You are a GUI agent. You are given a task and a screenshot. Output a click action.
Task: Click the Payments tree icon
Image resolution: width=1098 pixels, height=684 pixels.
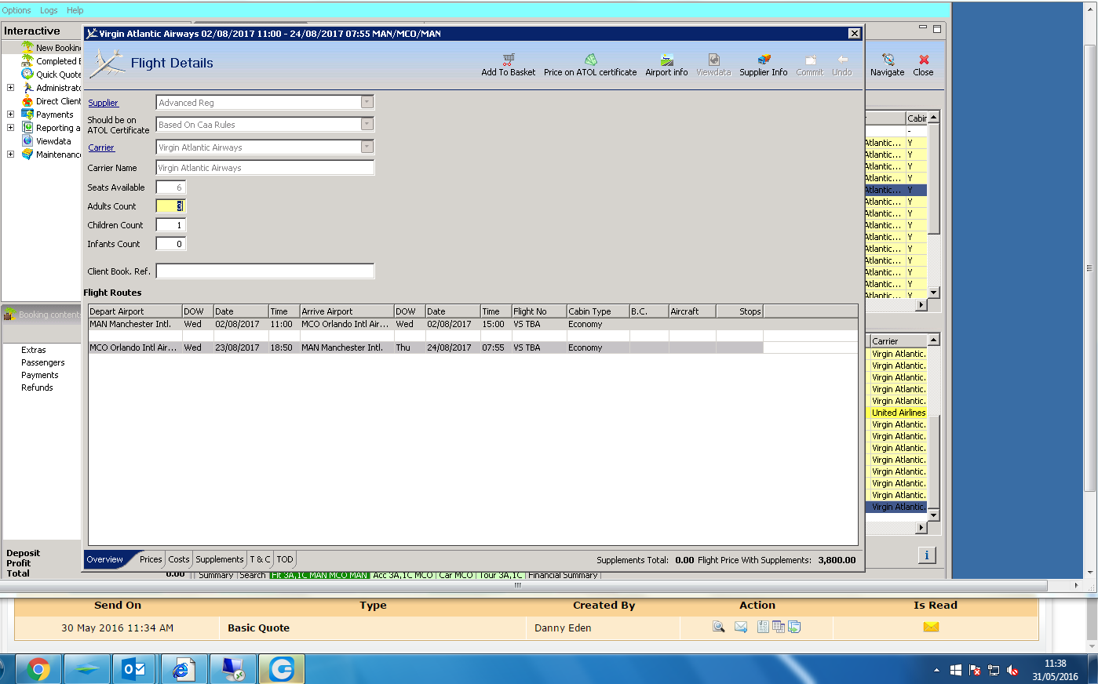(x=27, y=114)
